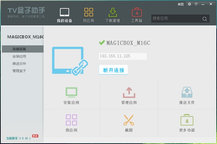Open the 更多功能 toolbox tile
Image resolution: width=217 pixels, height=144 pixels.
tap(187, 123)
